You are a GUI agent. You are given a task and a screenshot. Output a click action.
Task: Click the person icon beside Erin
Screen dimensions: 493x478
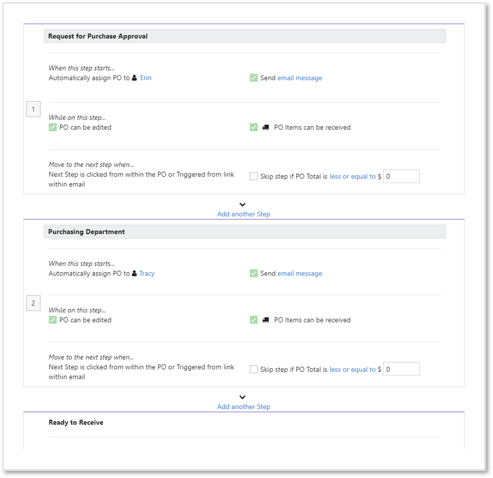coord(134,78)
